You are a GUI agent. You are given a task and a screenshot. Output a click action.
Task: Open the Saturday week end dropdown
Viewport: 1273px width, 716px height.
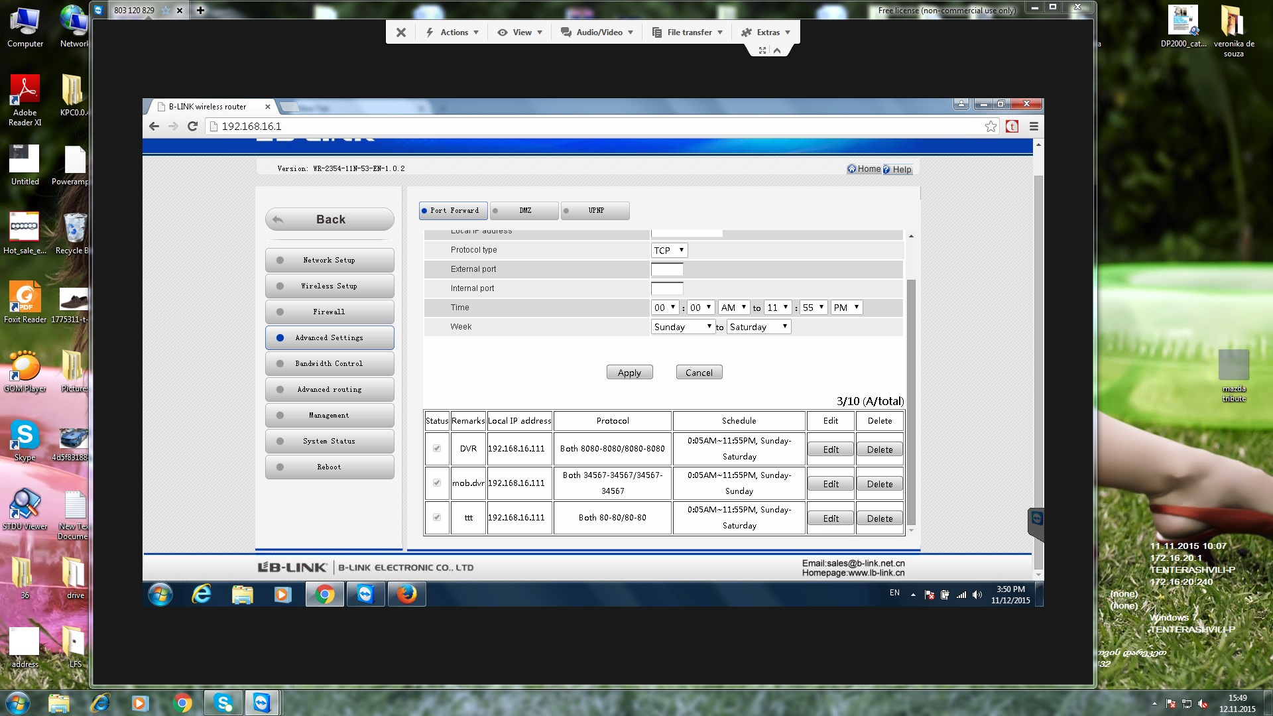(x=758, y=327)
